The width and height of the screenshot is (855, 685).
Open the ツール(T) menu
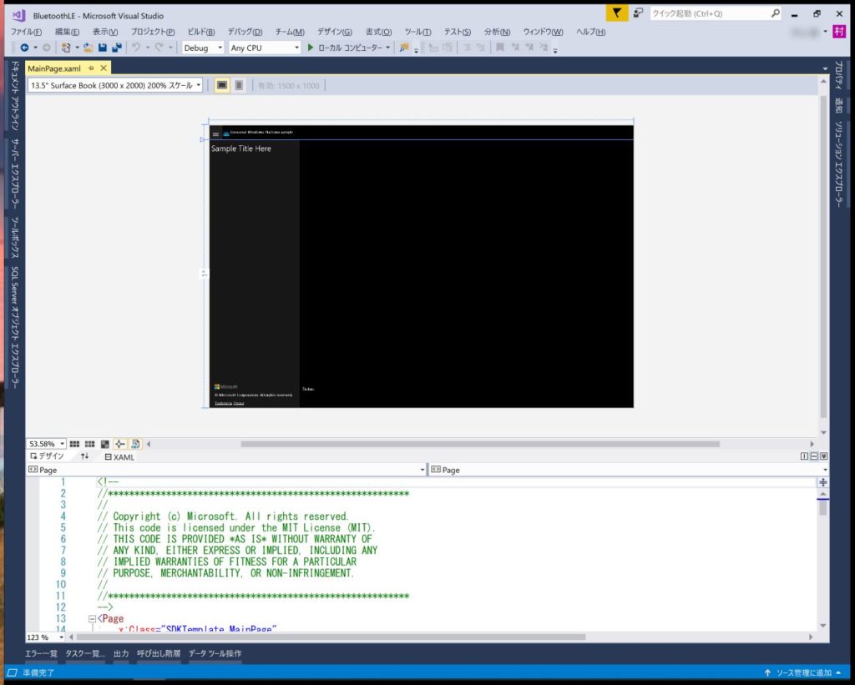point(417,32)
